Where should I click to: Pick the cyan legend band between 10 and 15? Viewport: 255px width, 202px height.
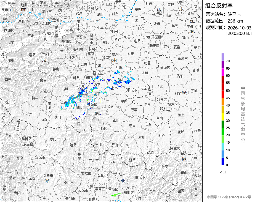point(223,146)
